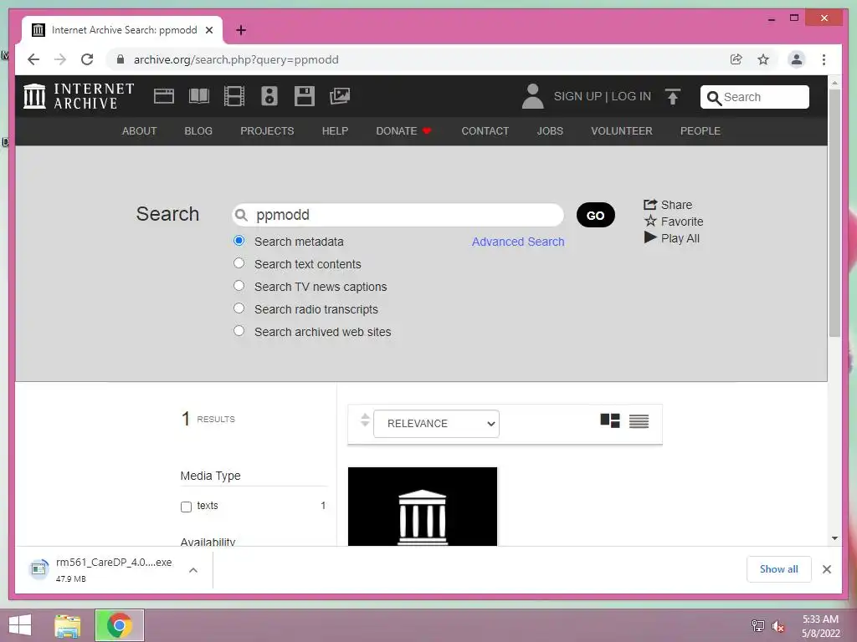
Task: Open a new tab with plus button
Action: [241, 30]
